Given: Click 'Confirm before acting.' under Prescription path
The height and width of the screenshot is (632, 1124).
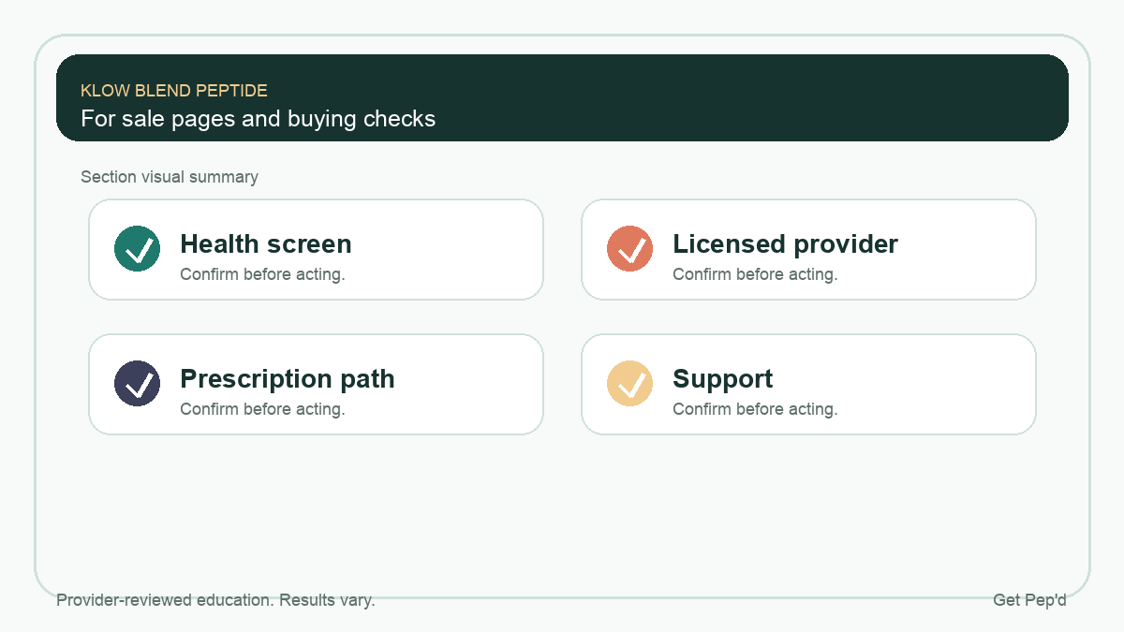Looking at the screenshot, I should (x=262, y=409).
